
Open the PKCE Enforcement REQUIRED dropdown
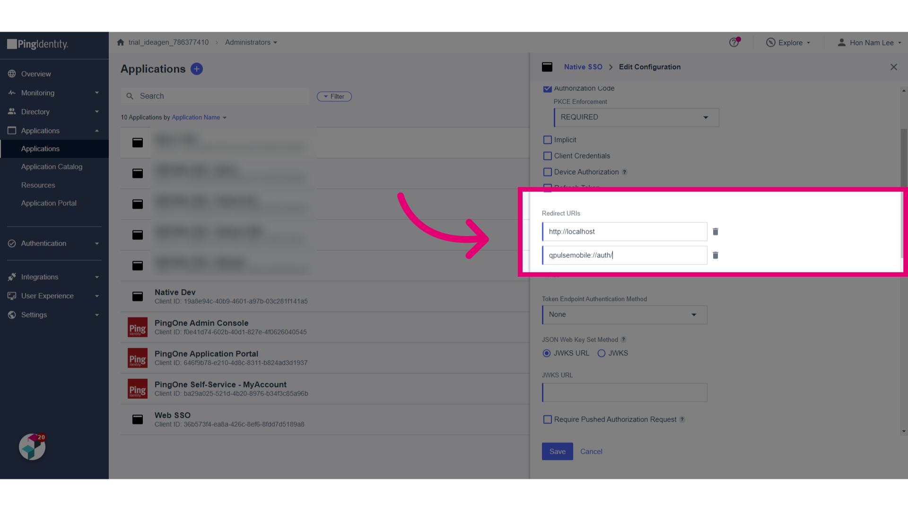637,117
